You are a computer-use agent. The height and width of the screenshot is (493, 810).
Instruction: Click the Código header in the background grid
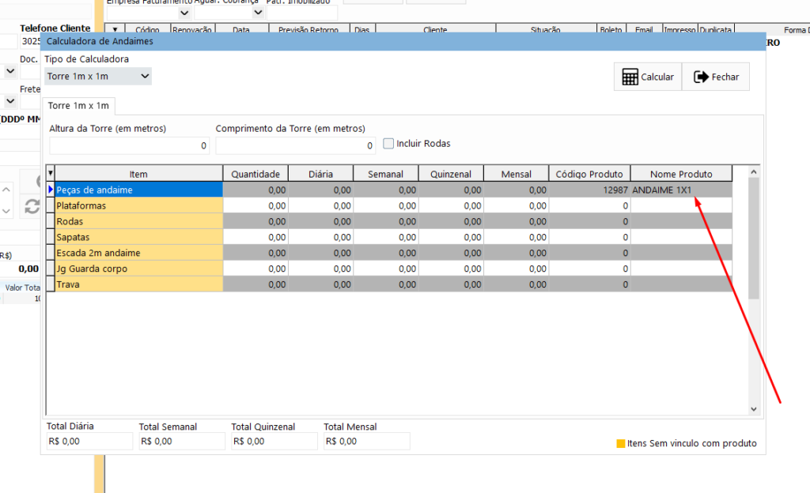(x=147, y=30)
